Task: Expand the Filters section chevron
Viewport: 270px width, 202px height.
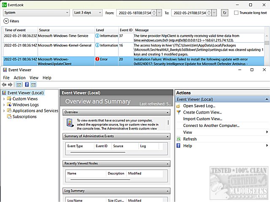Action: [5, 21]
